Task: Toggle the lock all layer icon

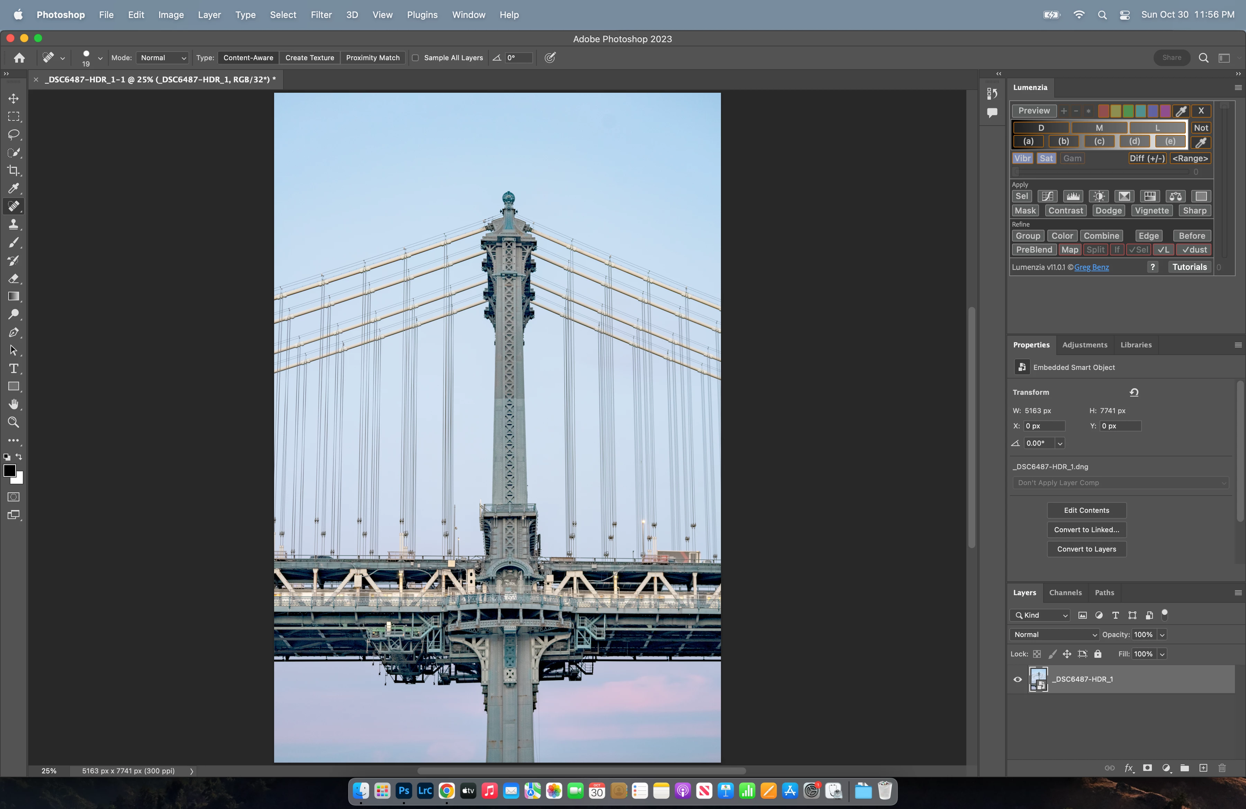Action: [1098, 654]
